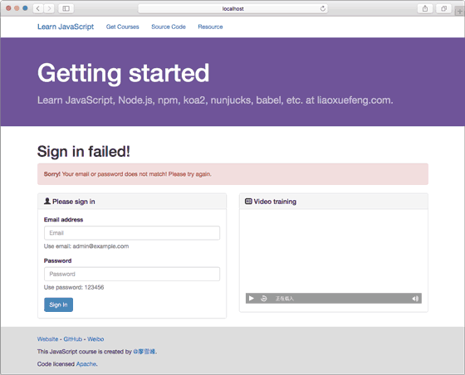The width and height of the screenshot is (465, 375).
Task: Toggle the Safari sidebar button
Action: [66, 8]
